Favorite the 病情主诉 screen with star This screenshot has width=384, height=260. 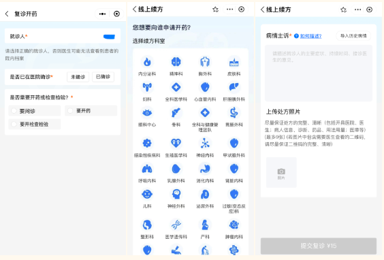pos(344,10)
